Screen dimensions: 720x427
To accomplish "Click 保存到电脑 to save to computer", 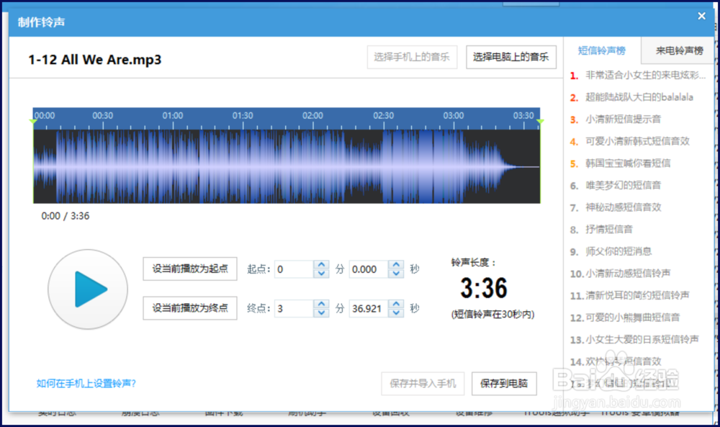I will (503, 383).
